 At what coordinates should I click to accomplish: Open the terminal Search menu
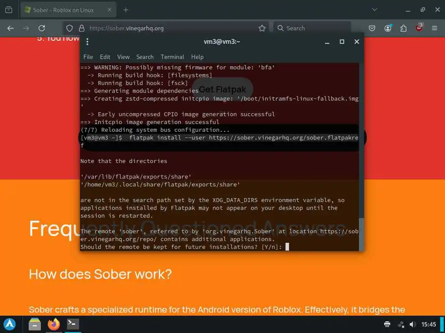pos(145,57)
